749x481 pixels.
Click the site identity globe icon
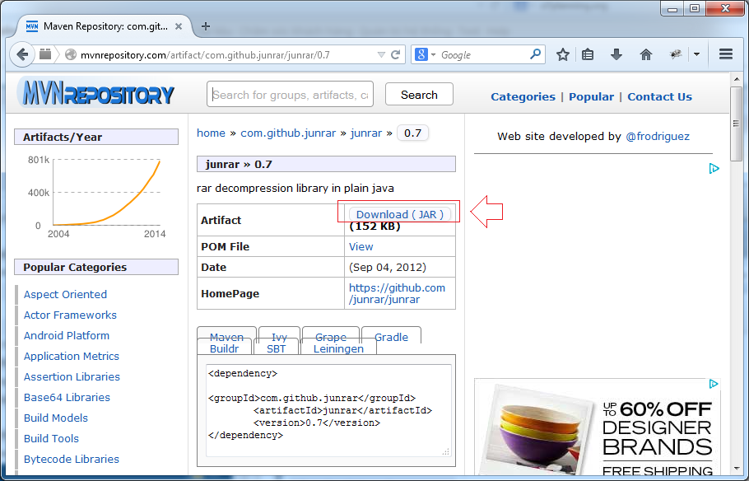click(x=71, y=54)
